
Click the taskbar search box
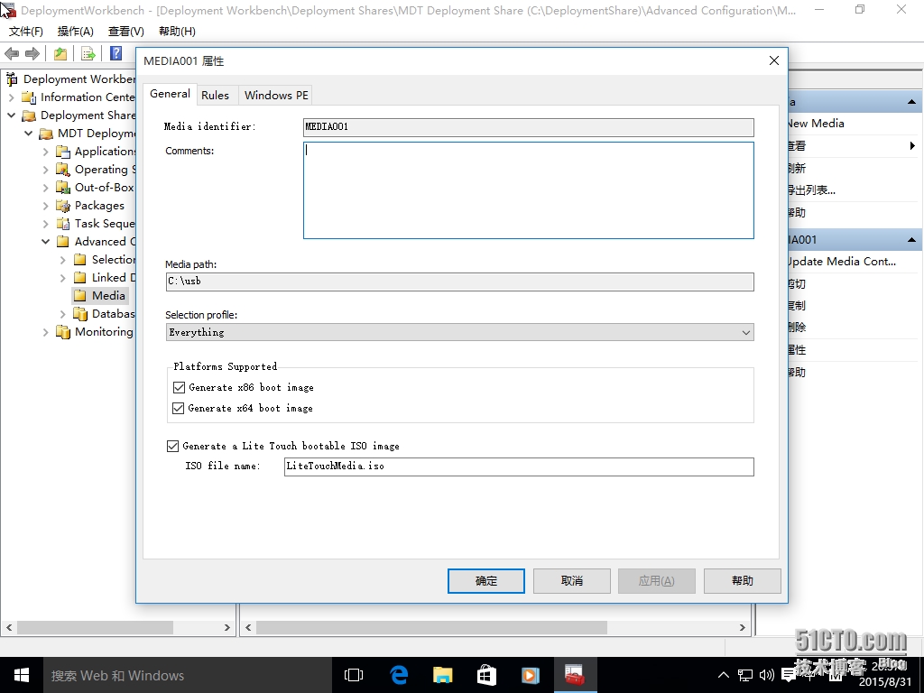(x=189, y=675)
